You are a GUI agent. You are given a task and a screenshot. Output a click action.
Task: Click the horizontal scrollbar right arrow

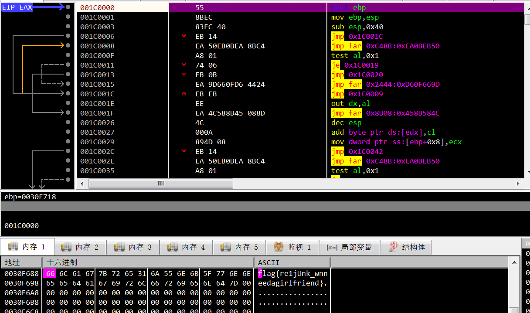tap(519, 184)
